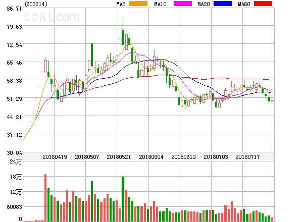
Task: Click the 60083 volume axis label
Action: pyautogui.click(x=14, y=207)
